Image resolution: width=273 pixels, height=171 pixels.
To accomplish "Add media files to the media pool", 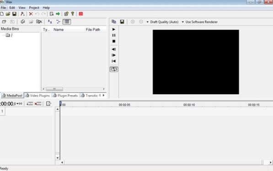I will pos(23,22).
